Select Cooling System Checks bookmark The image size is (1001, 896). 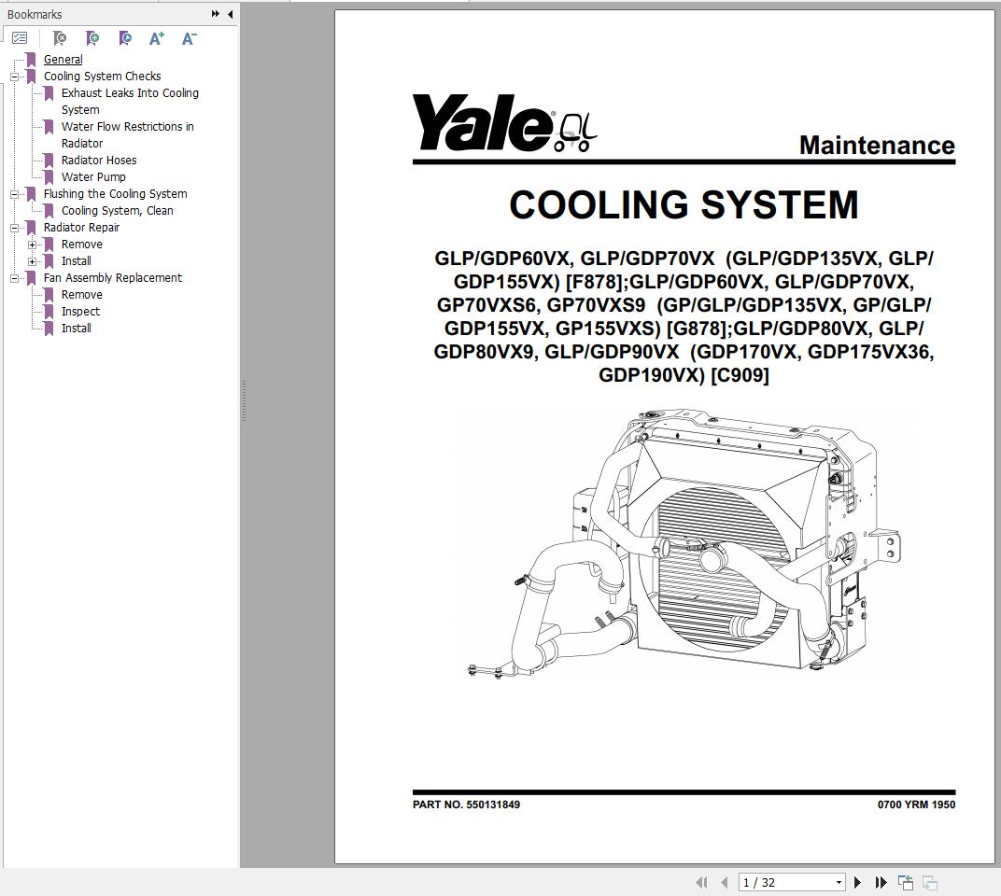coord(102,76)
